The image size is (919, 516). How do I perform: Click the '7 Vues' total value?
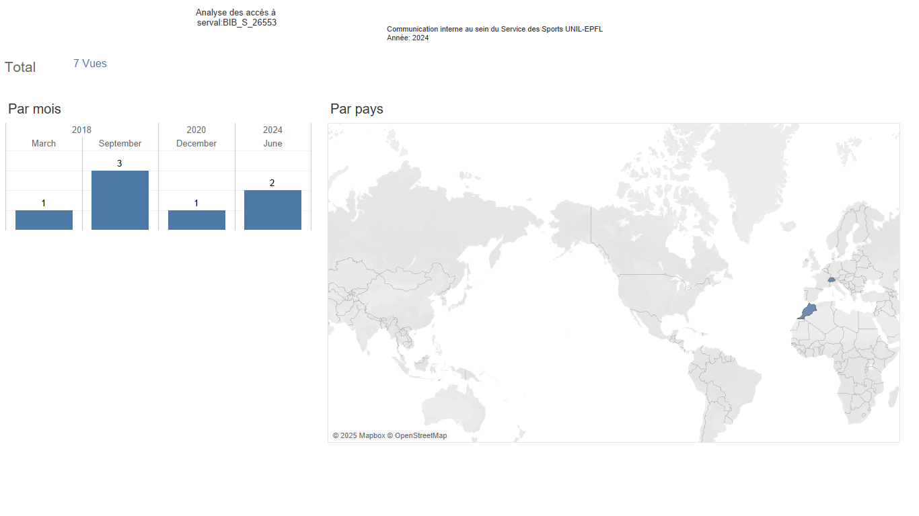tap(90, 63)
